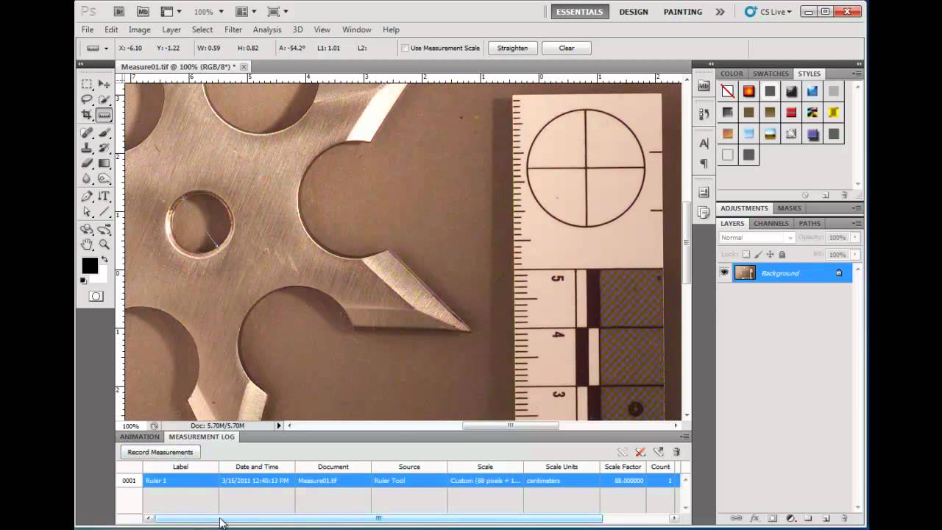This screenshot has height=530, width=942.
Task: Open the Normal blend mode dropdown
Action: pos(757,238)
